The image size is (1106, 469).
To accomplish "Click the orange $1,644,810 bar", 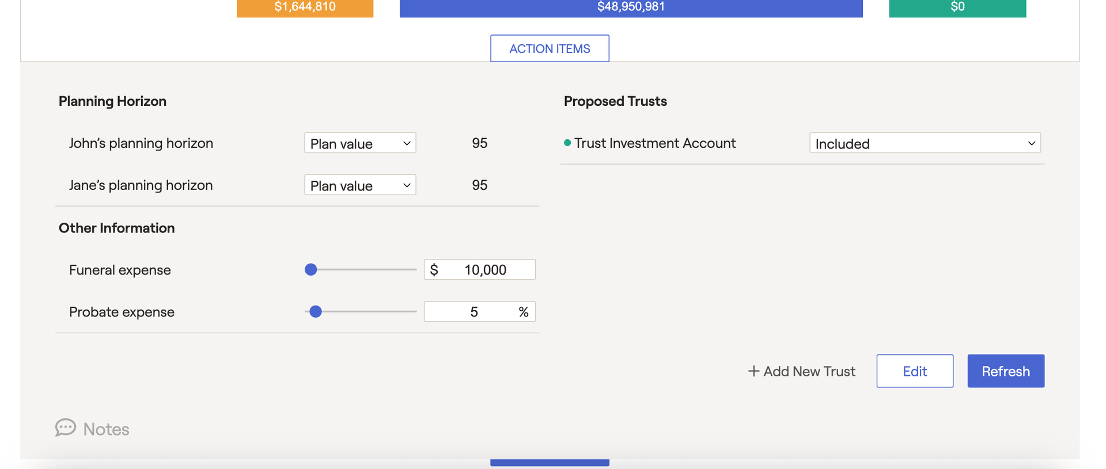I will coord(305,8).
